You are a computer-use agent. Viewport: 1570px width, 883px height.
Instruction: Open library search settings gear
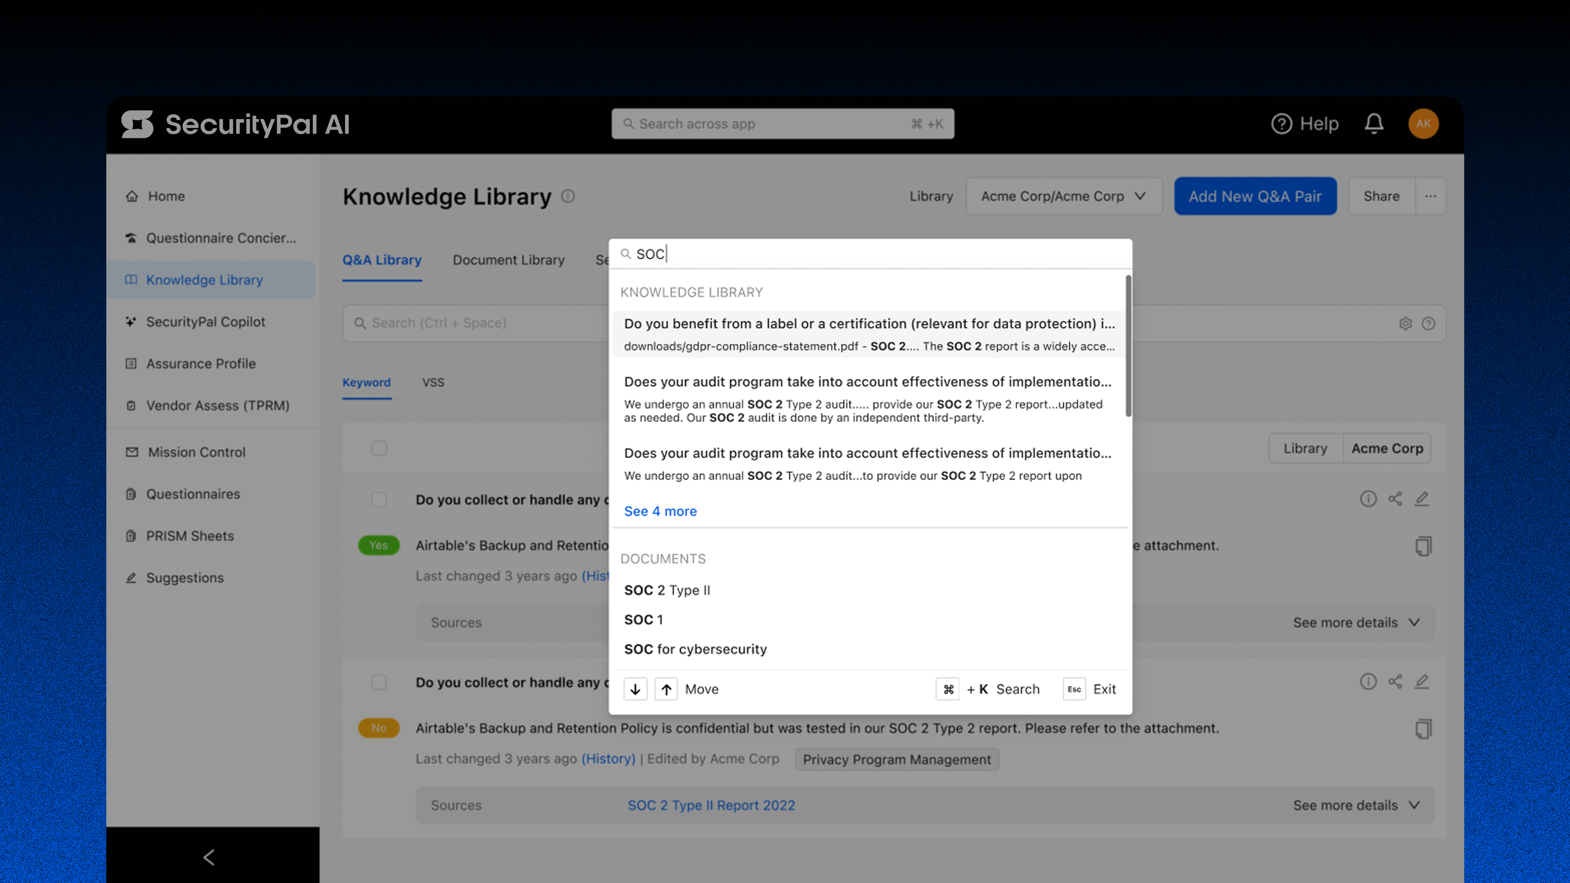tap(1405, 324)
